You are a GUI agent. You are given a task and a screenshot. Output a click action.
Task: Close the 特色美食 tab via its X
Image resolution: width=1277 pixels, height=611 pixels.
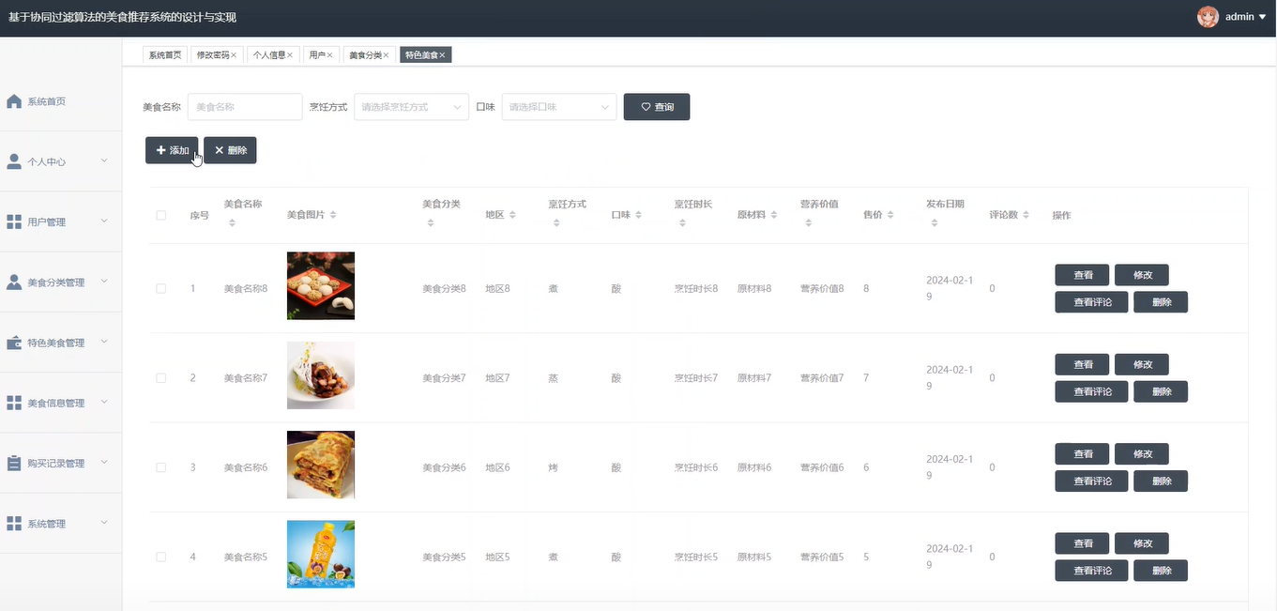(443, 55)
